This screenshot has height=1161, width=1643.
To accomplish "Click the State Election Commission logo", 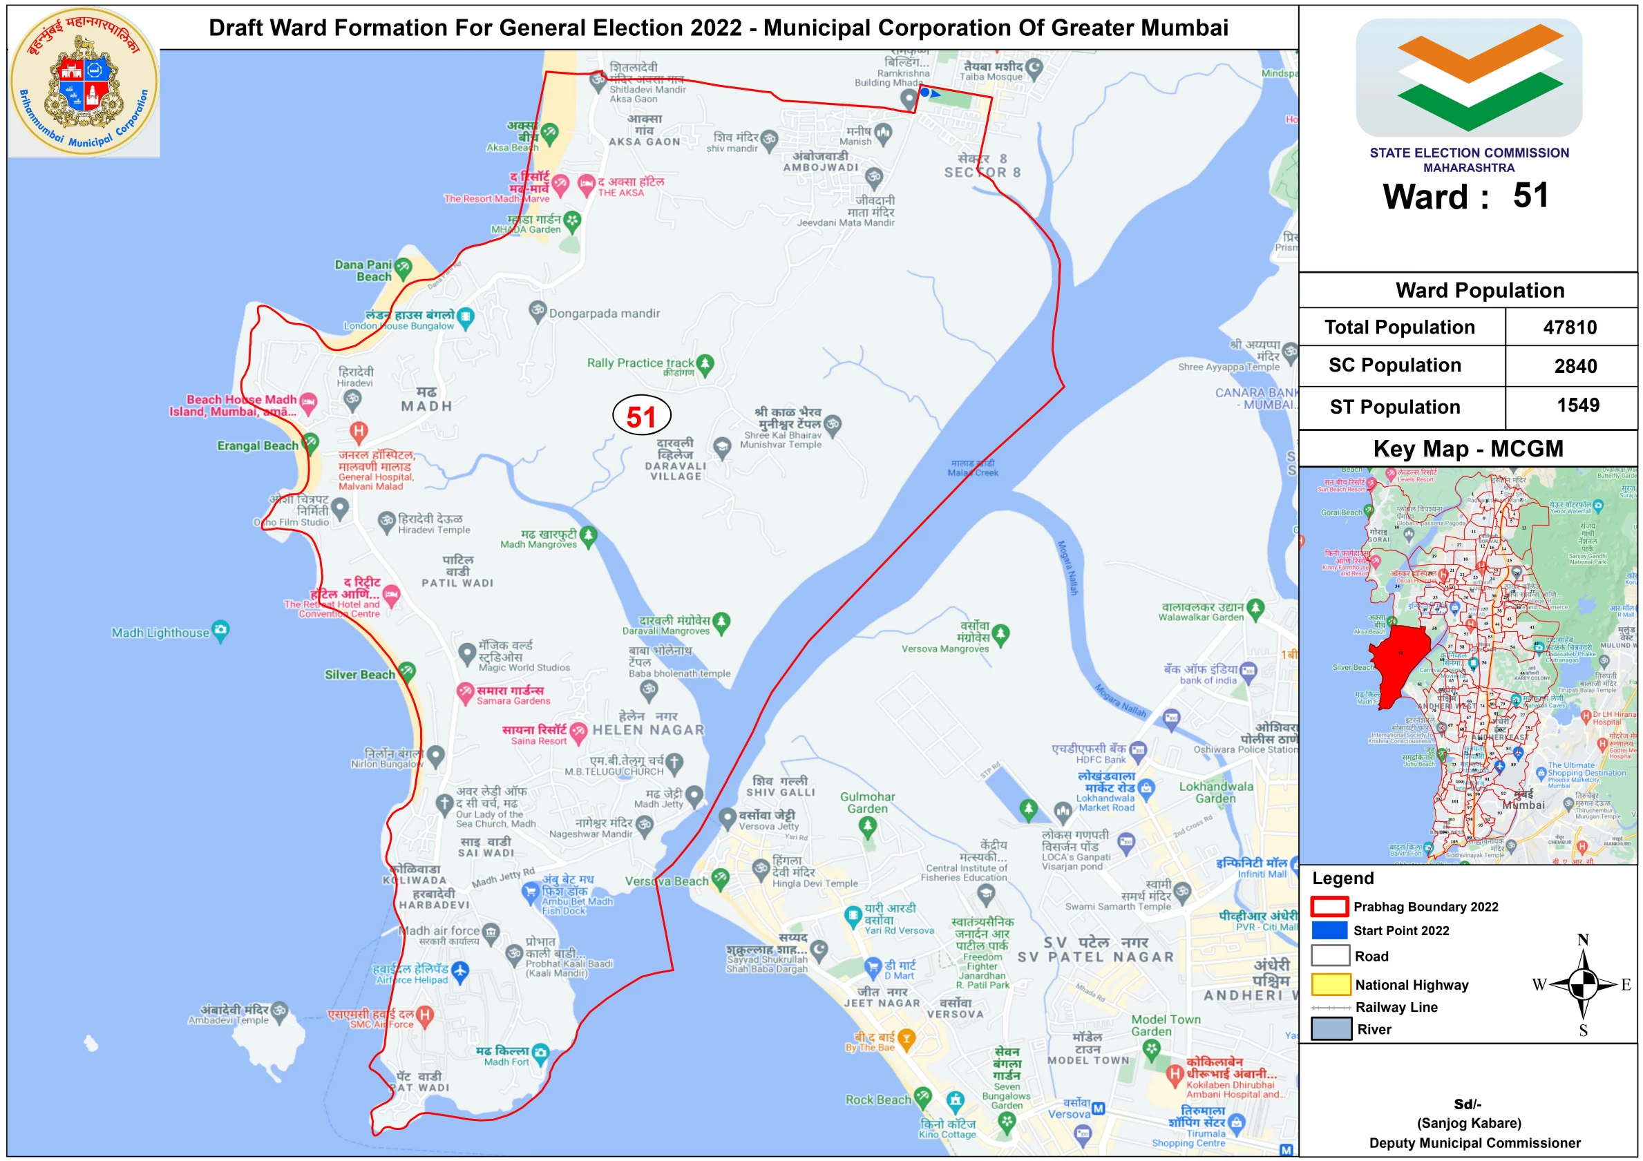I will (x=1468, y=77).
